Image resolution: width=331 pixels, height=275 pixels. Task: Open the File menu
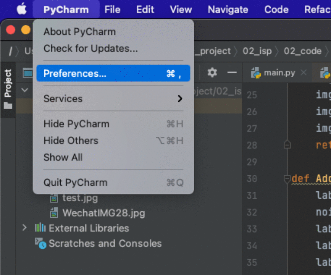[112, 10]
